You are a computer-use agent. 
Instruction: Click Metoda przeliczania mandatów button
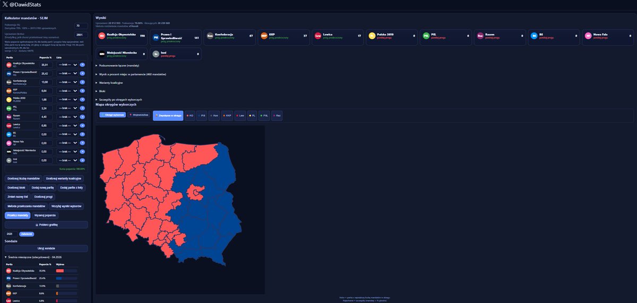point(26,206)
